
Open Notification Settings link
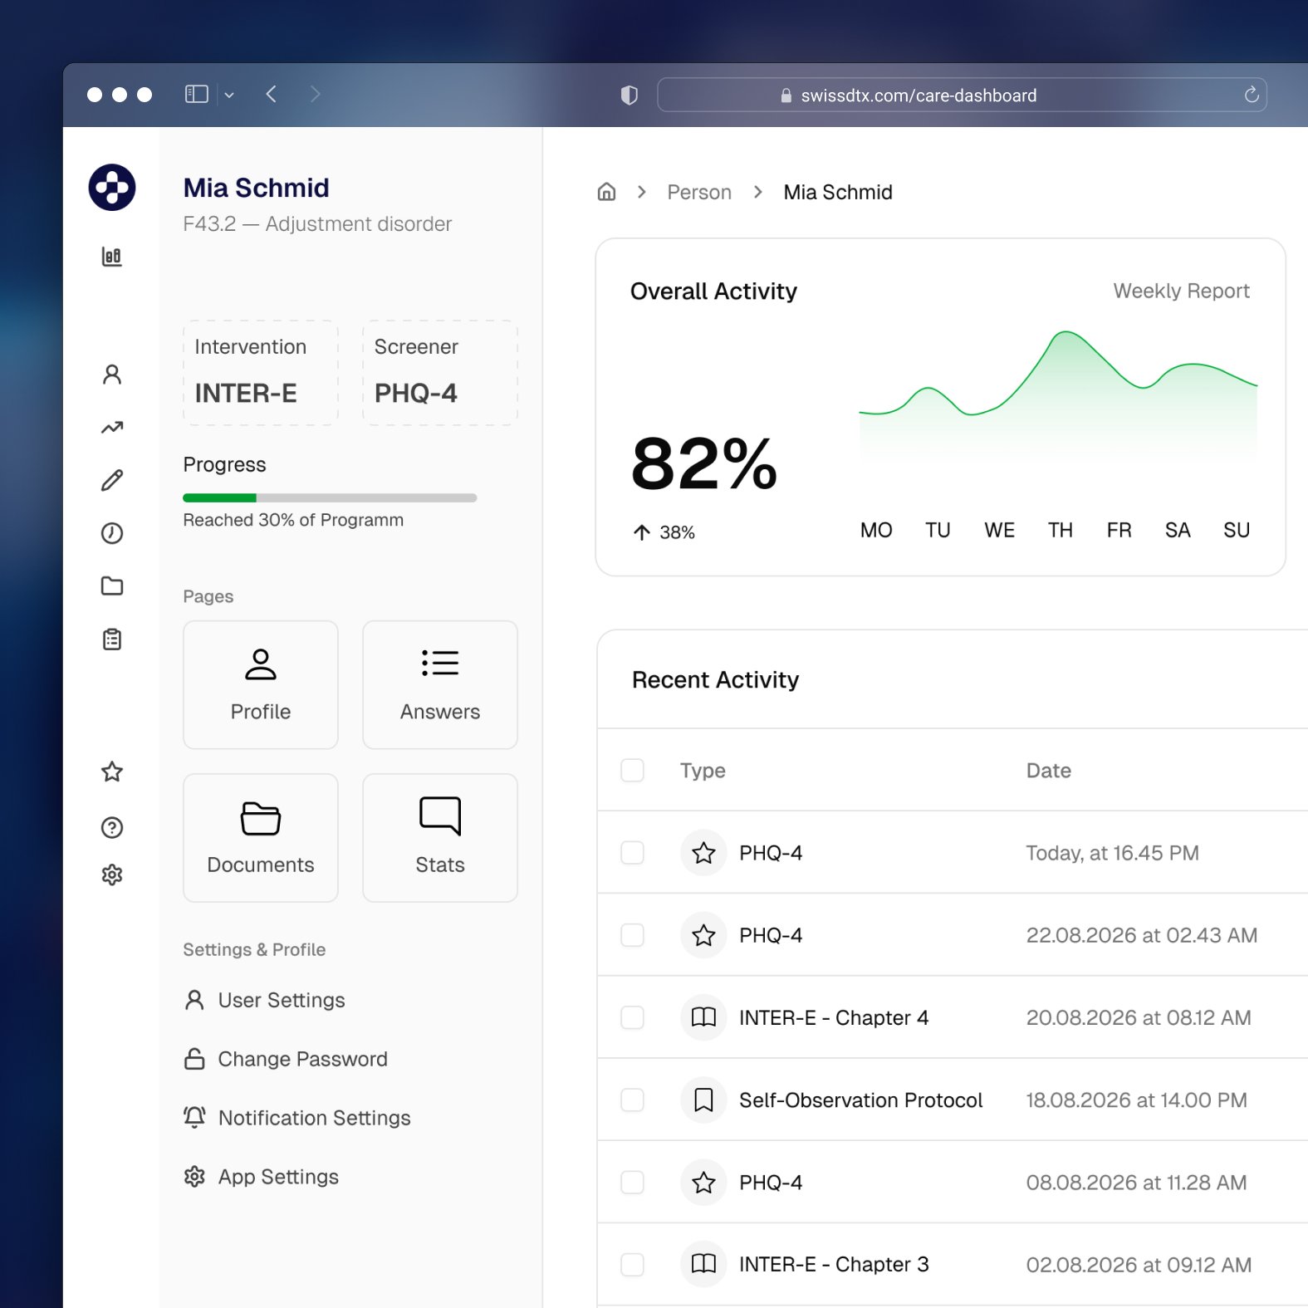pos(314,1118)
